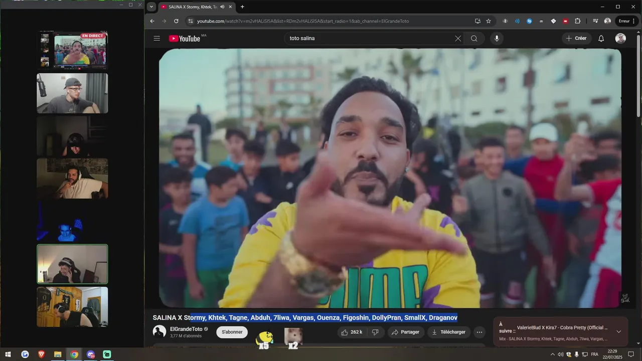Image resolution: width=642 pixels, height=361 pixels.
Task: Like the SALINA video
Action: [352, 332]
